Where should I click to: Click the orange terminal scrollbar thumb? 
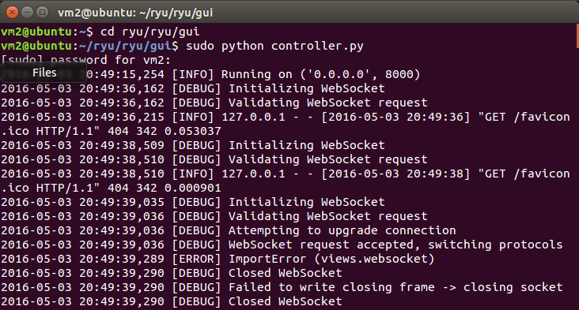tap(577, 35)
